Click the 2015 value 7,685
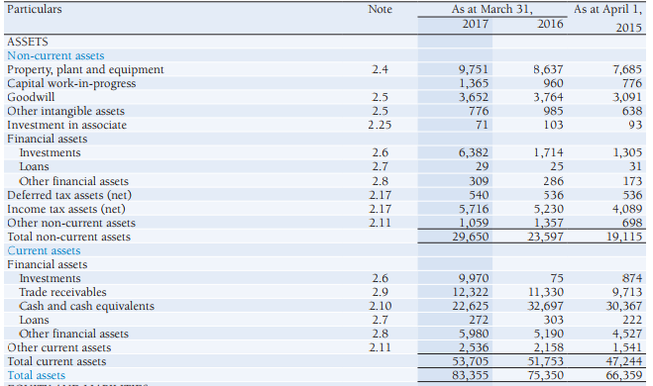The width and height of the screenshot is (653, 386). (627, 69)
